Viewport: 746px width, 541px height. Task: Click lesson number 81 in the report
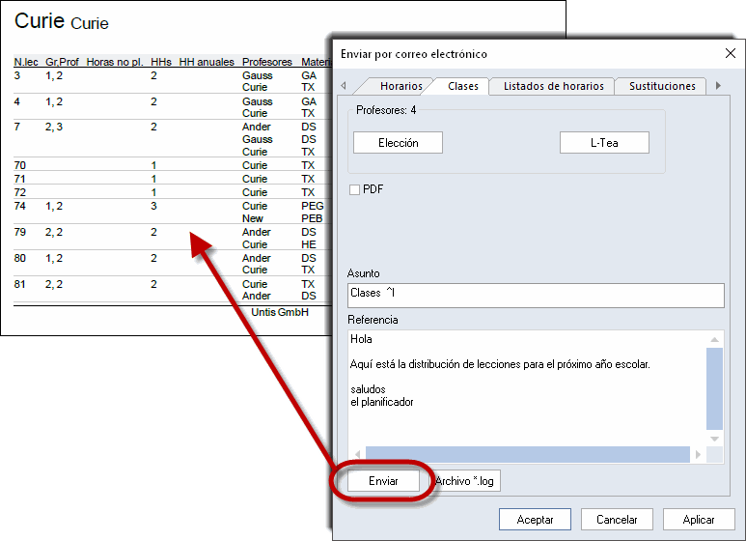[x=20, y=284]
